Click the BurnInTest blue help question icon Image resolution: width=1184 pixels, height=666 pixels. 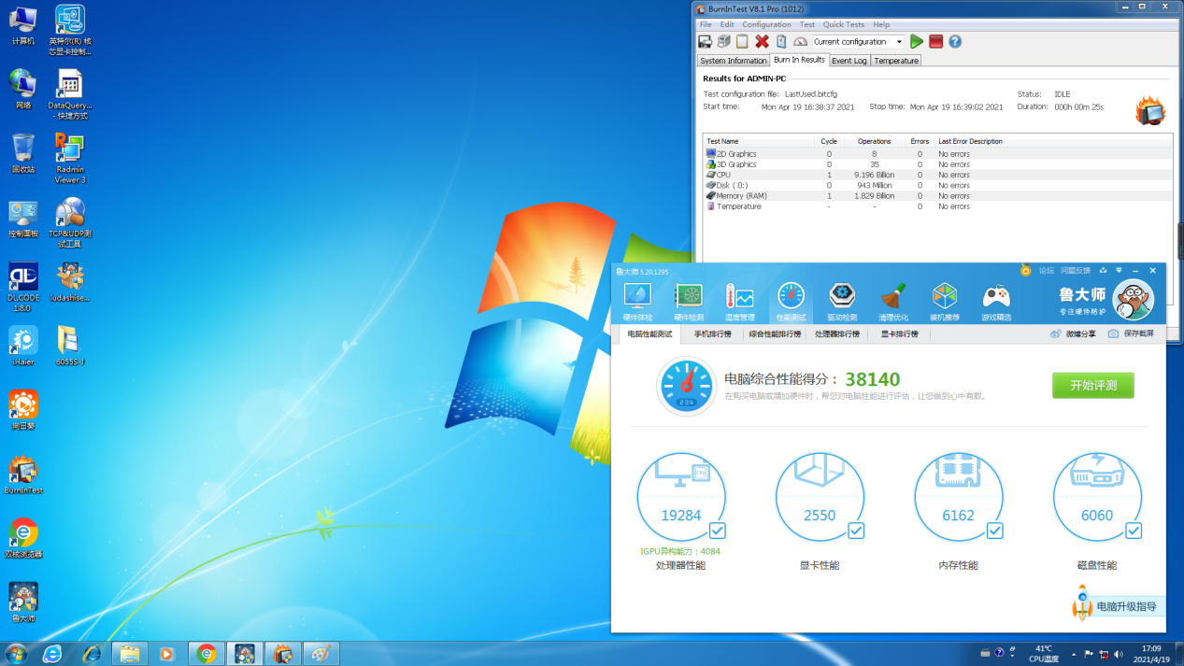[955, 41]
